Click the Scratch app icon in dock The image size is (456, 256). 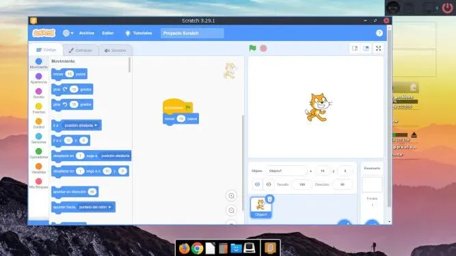pos(270,248)
